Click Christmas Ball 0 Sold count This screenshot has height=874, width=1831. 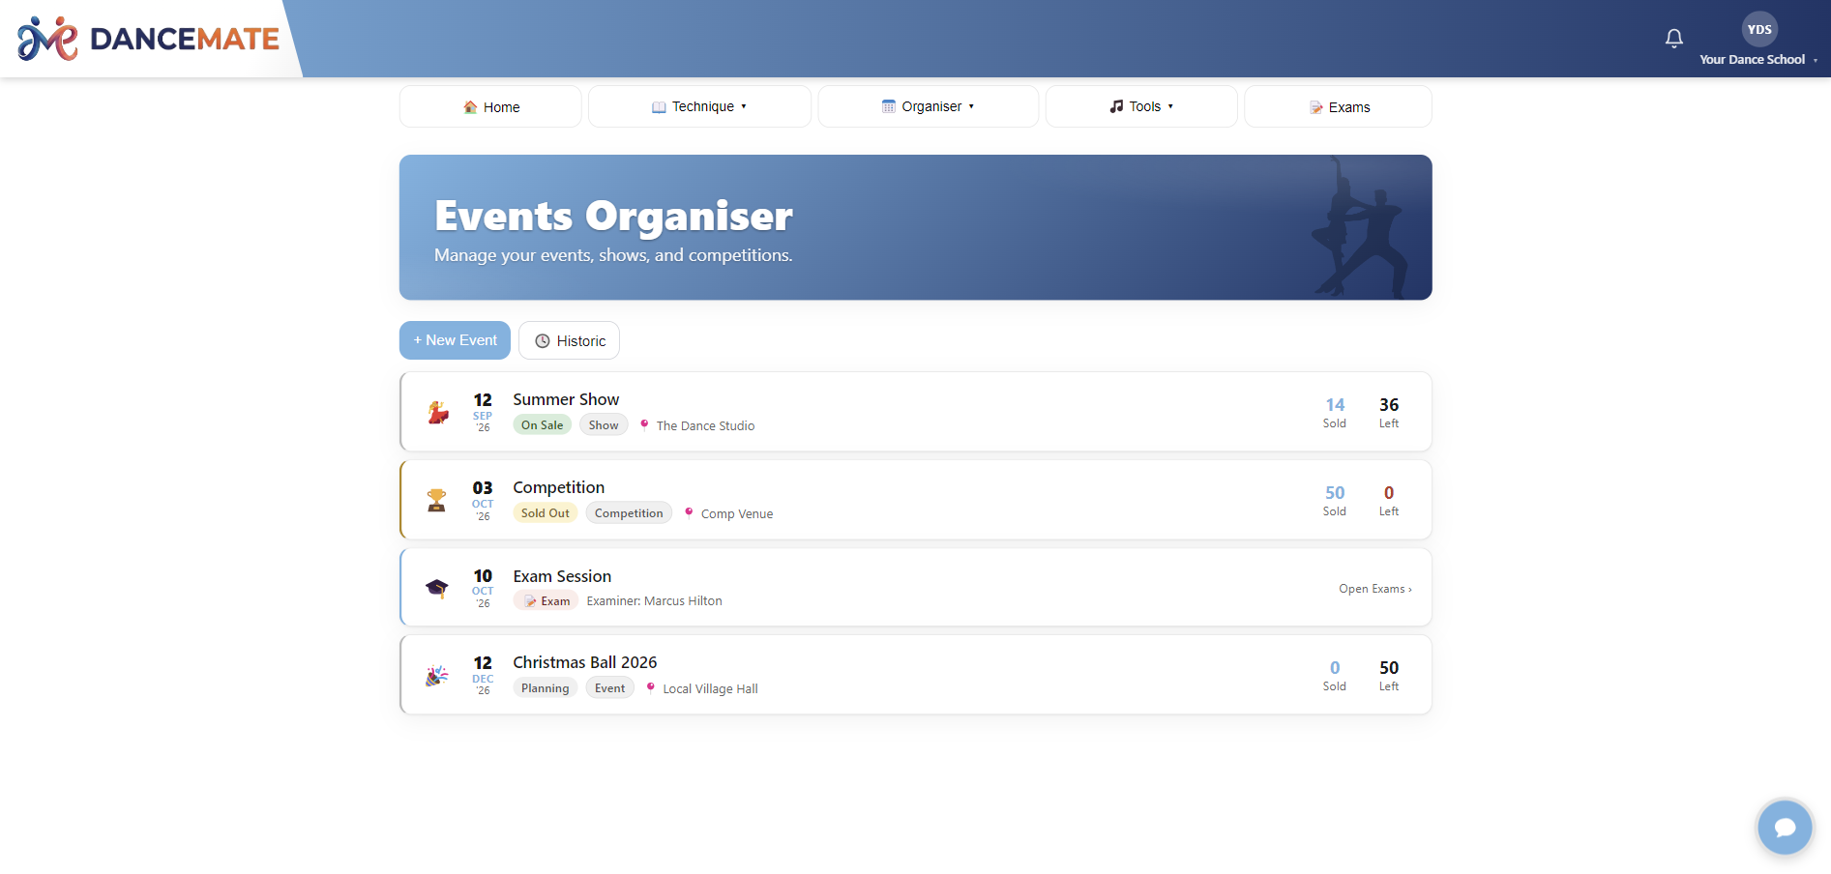1335,676
